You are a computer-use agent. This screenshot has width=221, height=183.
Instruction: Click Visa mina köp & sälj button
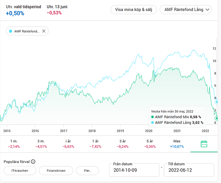pos(134,10)
